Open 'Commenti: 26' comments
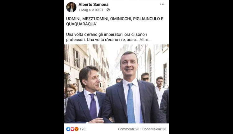The width and height of the screenshot is (233, 134). (x=129, y=129)
